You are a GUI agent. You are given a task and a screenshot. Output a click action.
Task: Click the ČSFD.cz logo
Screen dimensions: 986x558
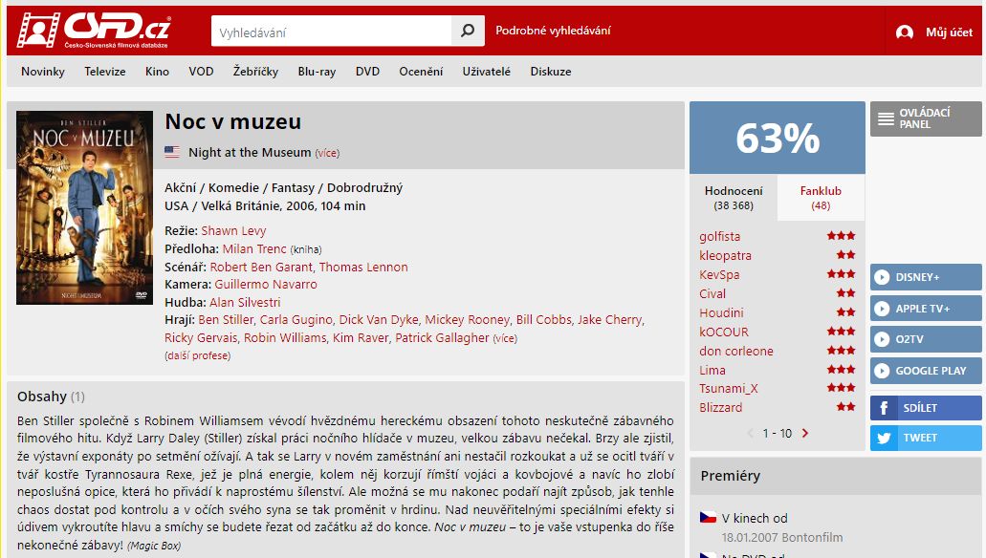point(94,30)
